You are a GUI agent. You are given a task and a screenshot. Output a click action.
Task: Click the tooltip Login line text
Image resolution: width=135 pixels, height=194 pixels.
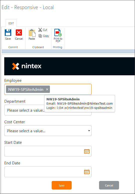(x=79, y=108)
